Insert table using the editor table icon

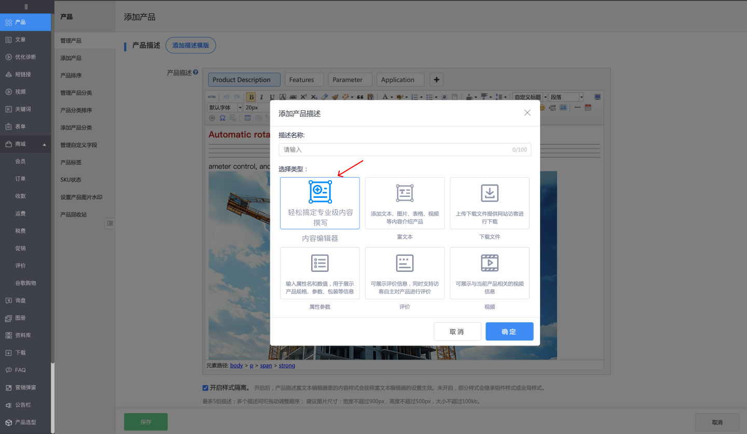[x=247, y=118]
